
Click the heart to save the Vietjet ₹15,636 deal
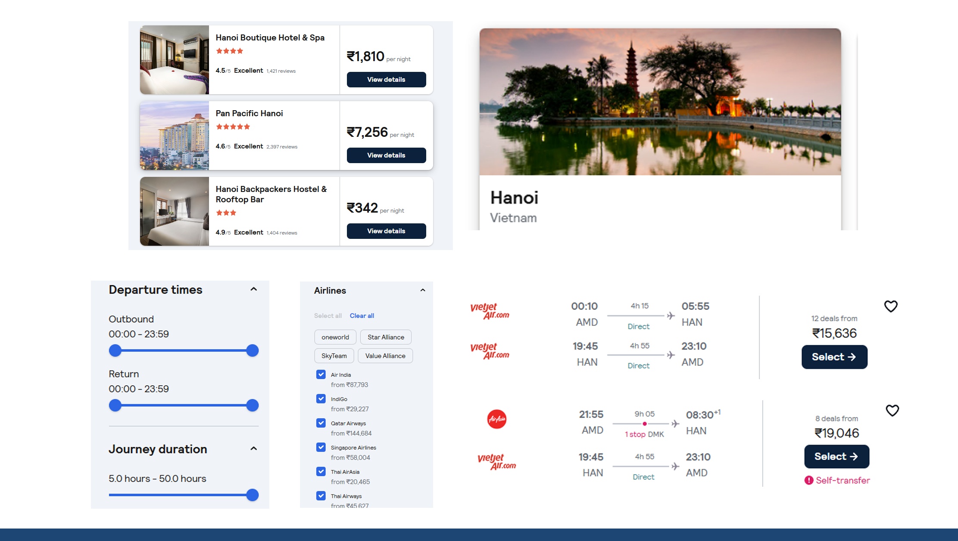[x=892, y=306]
